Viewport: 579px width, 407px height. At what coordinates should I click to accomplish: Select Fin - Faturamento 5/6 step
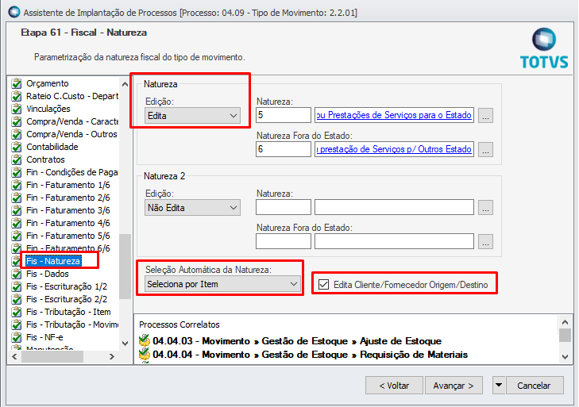click(68, 236)
